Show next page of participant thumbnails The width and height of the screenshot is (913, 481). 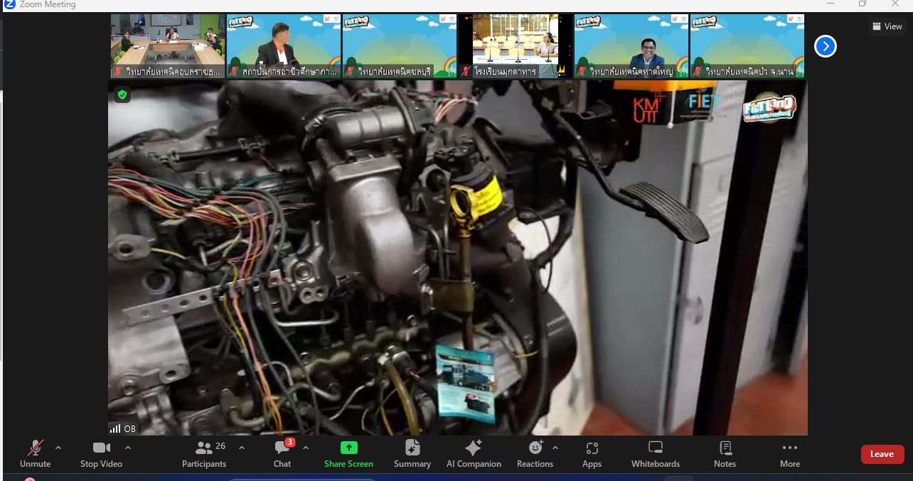825,46
